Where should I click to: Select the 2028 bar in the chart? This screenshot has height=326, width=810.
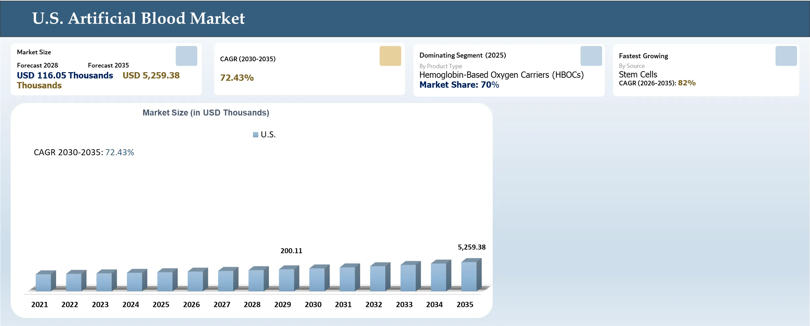coord(258,279)
